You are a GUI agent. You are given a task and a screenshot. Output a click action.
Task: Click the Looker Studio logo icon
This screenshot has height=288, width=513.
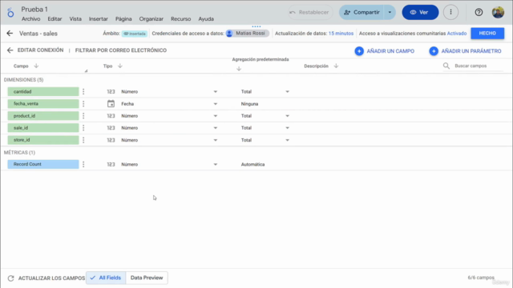(x=10, y=13)
